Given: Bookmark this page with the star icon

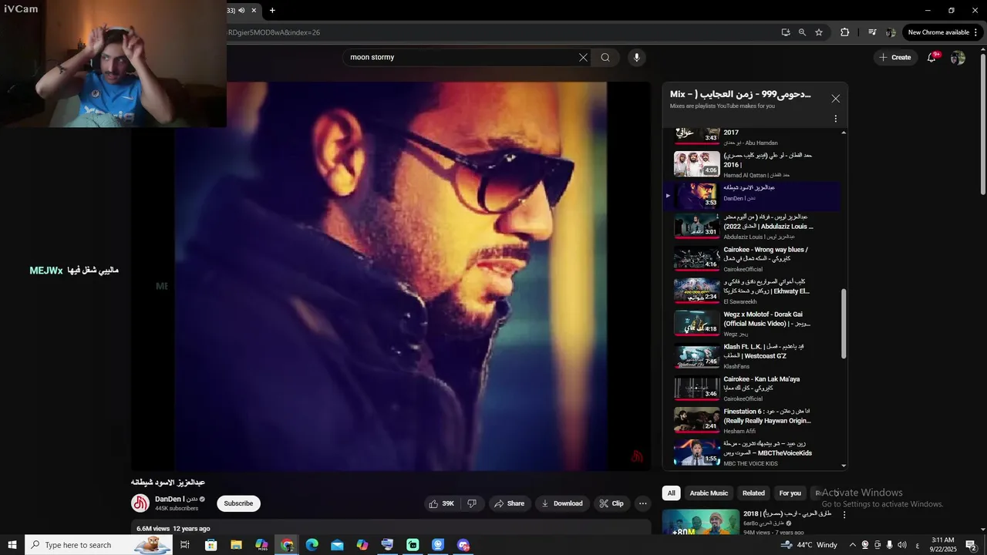Looking at the screenshot, I should [819, 32].
